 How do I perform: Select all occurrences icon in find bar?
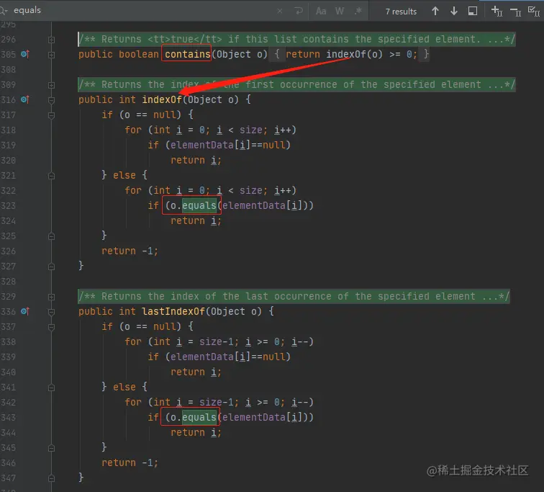click(x=534, y=11)
